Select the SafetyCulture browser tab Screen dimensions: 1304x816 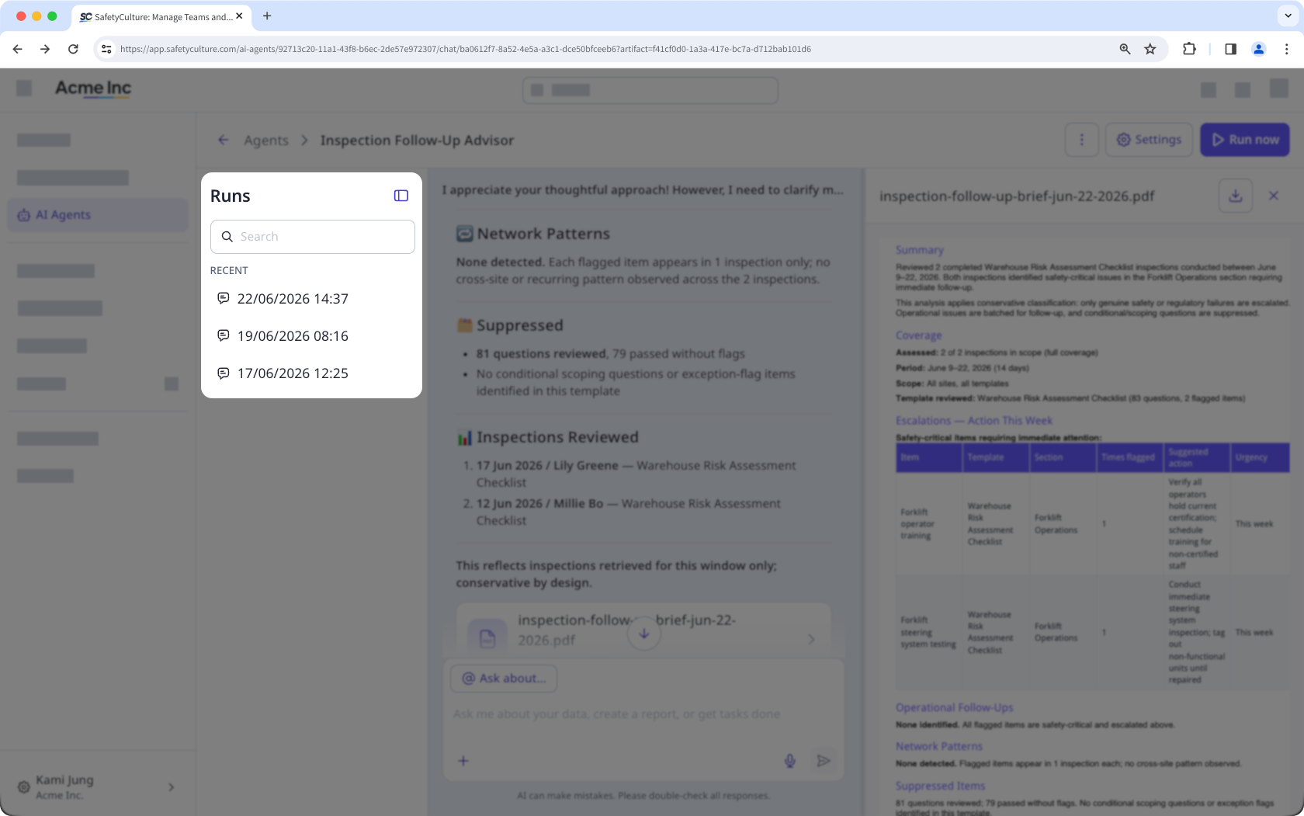[x=161, y=16]
